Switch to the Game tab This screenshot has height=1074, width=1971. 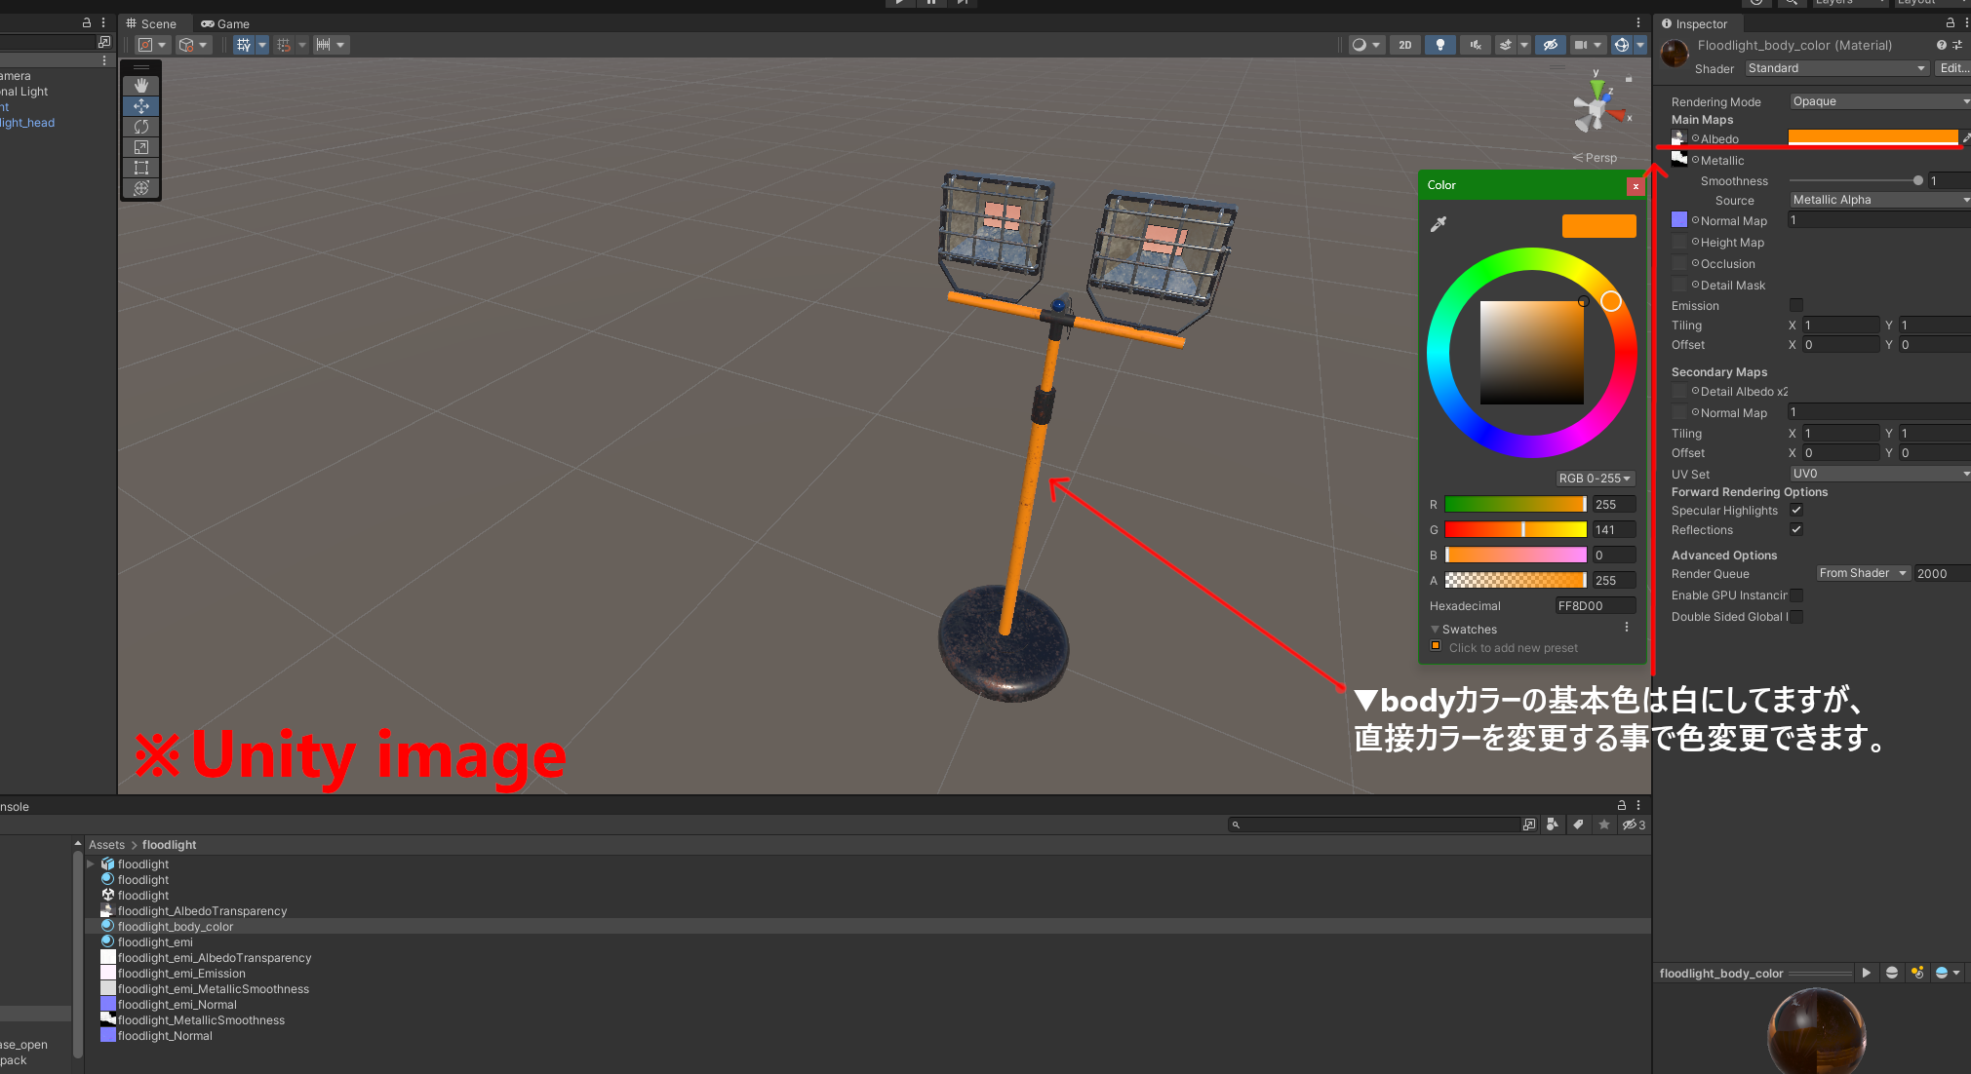(x=225, y=23)
